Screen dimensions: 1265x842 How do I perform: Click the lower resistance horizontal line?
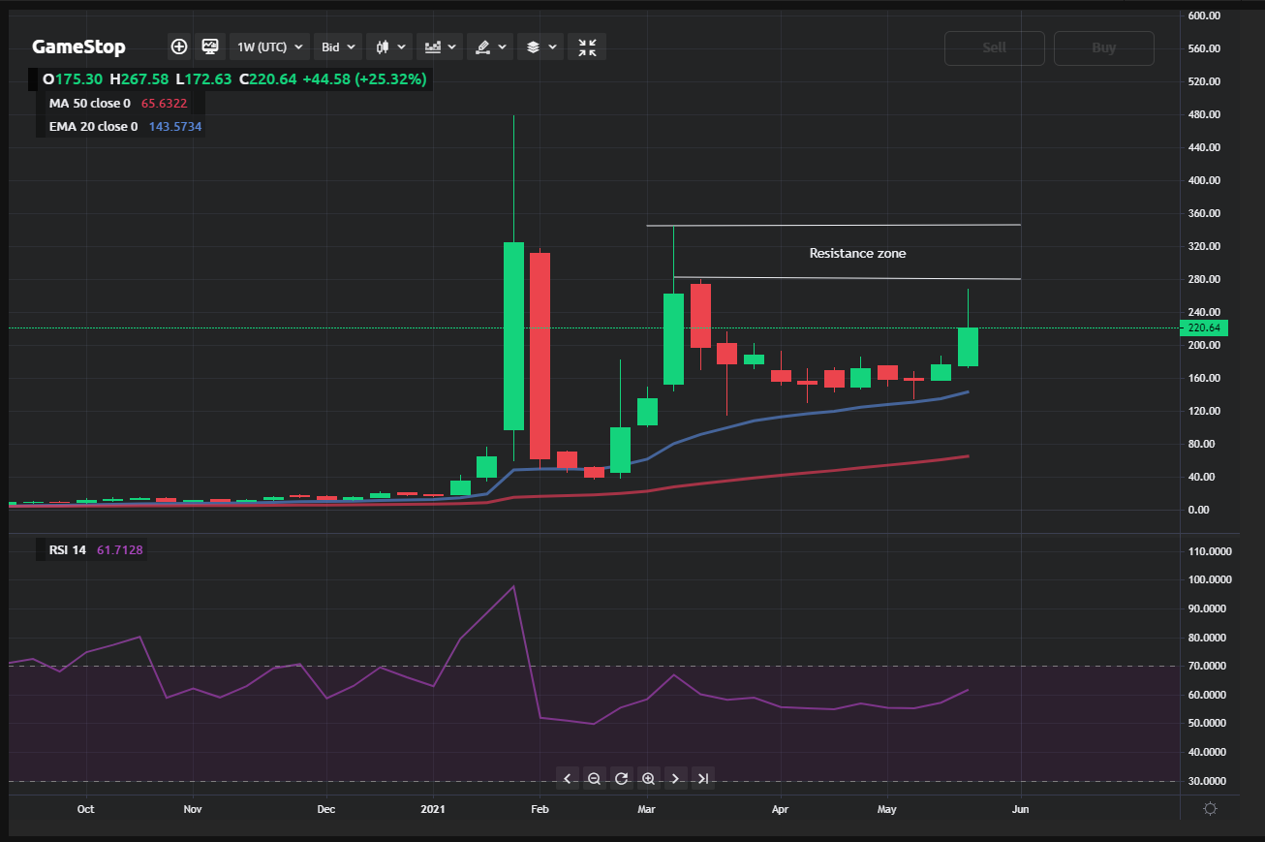(847, 279)
